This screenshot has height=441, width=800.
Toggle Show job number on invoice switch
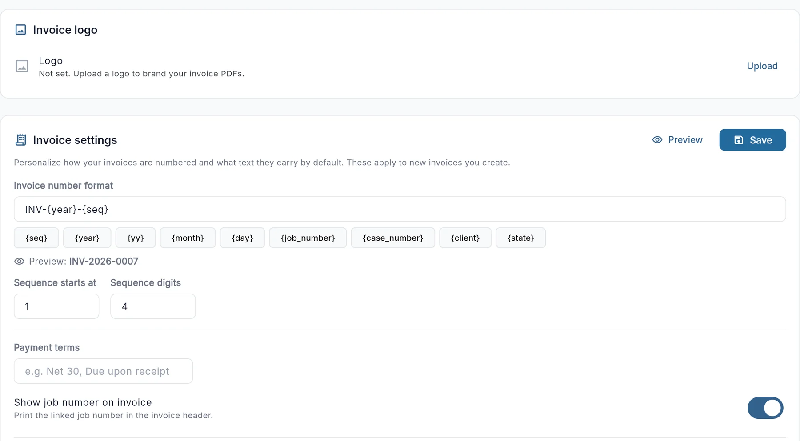765,408
